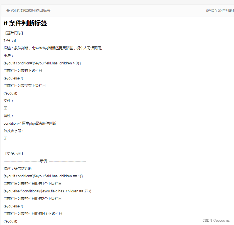Click the back arrow navigation icon
Image resolution: width=234 pixels, height=225 pixels.
point(8,10)
